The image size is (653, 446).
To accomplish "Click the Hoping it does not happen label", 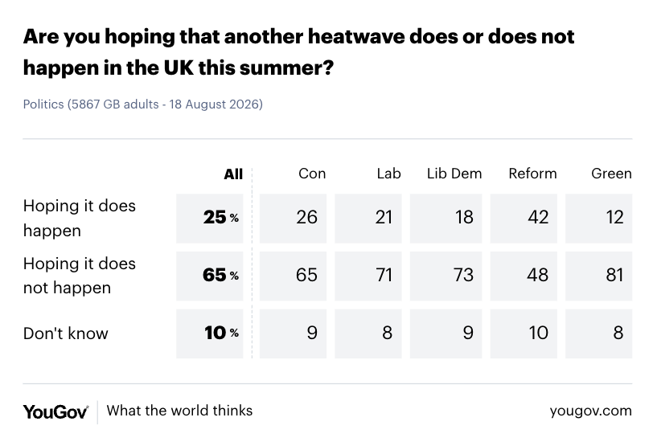I will point(80,276).
